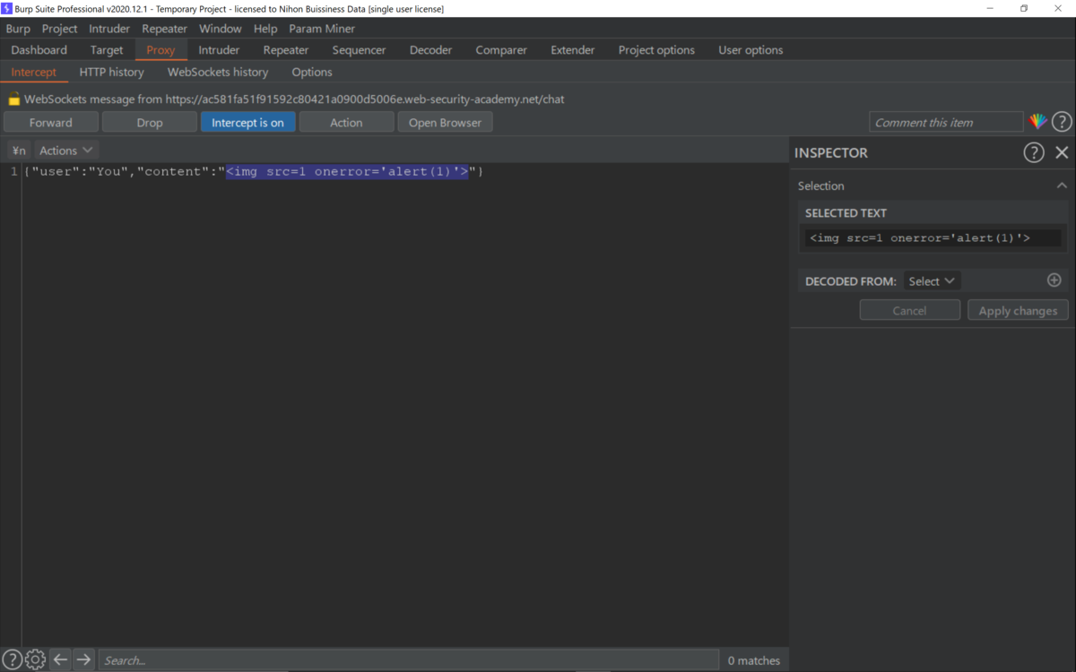
Task: Click the highlighted img payload in editor
Action: 347,171
